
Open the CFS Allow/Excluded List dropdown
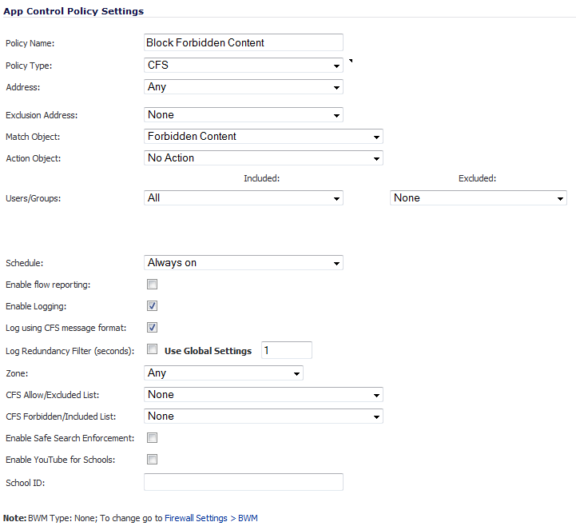tap(264, 395)
